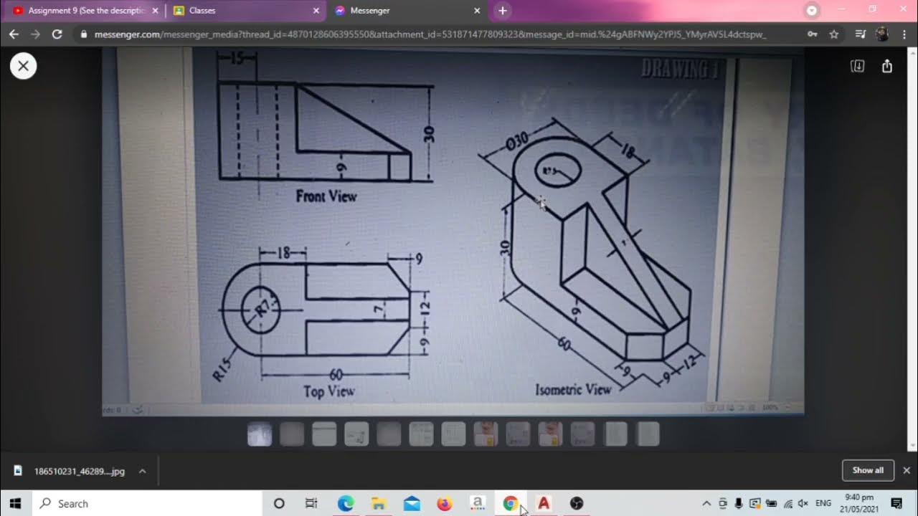
Task: Open a new browser tab
Action: tap(502, 11)
